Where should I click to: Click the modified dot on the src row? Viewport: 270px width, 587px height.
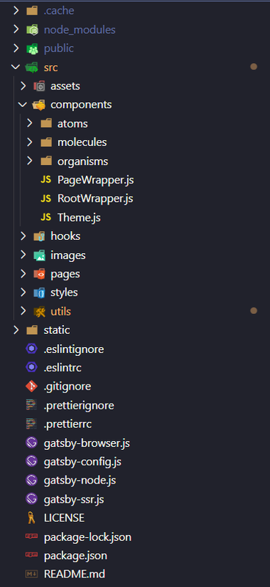click(254, 67)
